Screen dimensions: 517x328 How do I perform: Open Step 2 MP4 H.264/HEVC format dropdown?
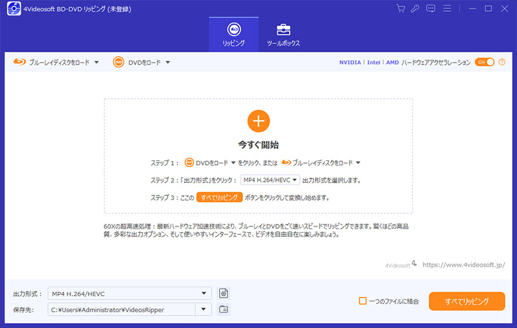click(x=270, y=180)
